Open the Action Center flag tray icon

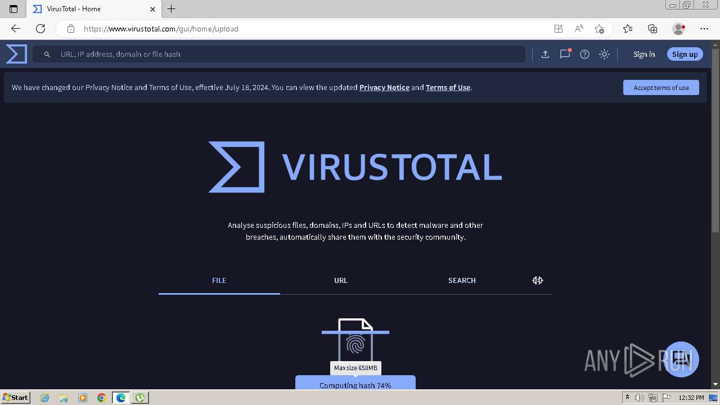[x=665, y=398]
